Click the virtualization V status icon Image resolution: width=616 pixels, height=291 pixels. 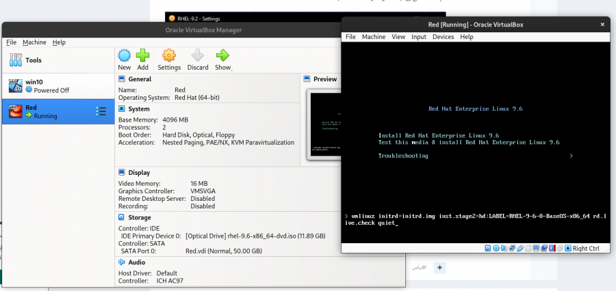tap(551, 248)
